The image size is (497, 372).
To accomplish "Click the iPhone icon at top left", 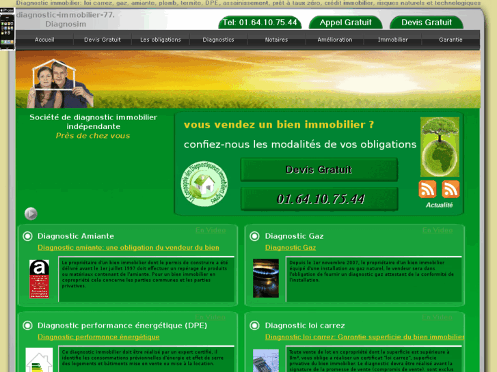I will pos(7,29).
